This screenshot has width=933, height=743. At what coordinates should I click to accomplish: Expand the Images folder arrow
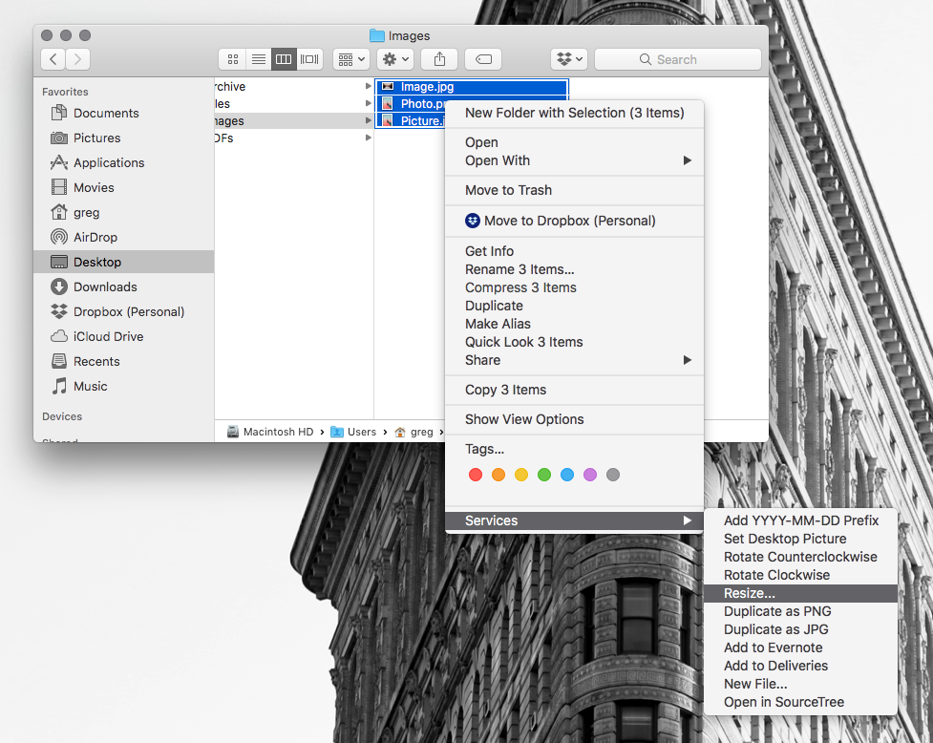click(369, 120)
